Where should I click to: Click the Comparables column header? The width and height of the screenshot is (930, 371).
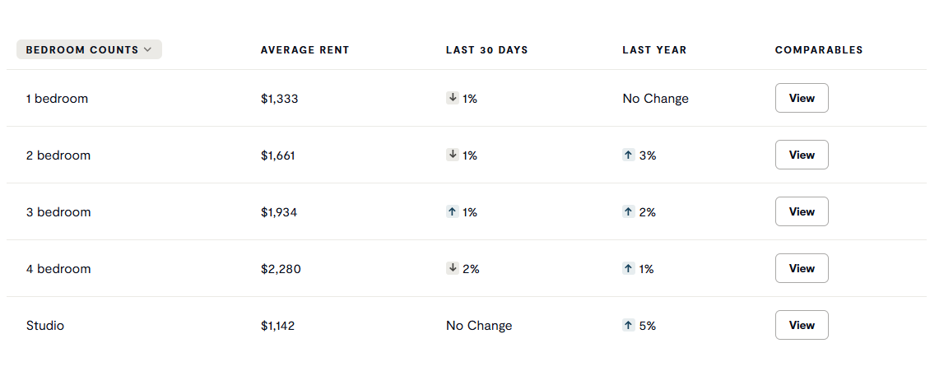(819, 50)
